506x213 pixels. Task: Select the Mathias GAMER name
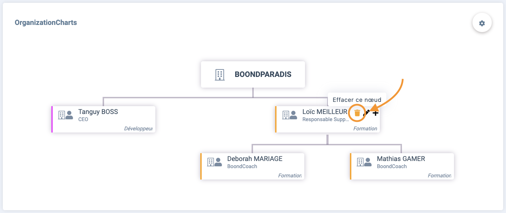(x=401, y=159)
